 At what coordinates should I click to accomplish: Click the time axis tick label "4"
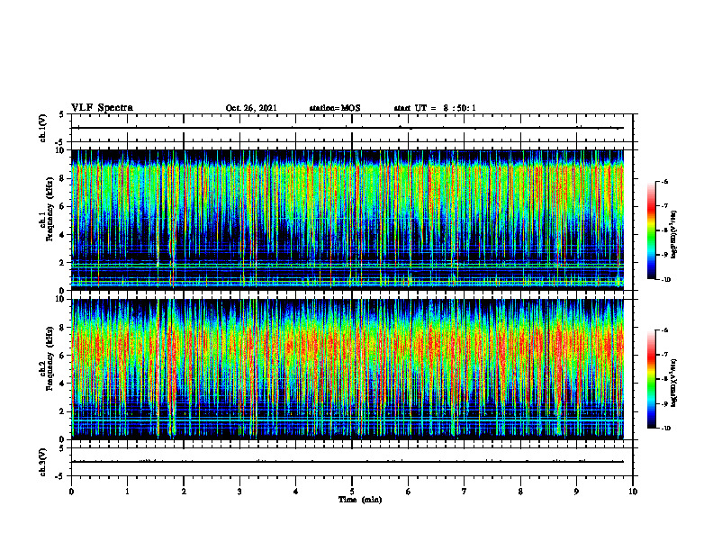point(296,492)
